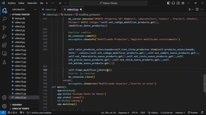The width and height of the screenshot is (206, 115).
Task: Click the Python-Tkinter search box
Action: (108, 3)
